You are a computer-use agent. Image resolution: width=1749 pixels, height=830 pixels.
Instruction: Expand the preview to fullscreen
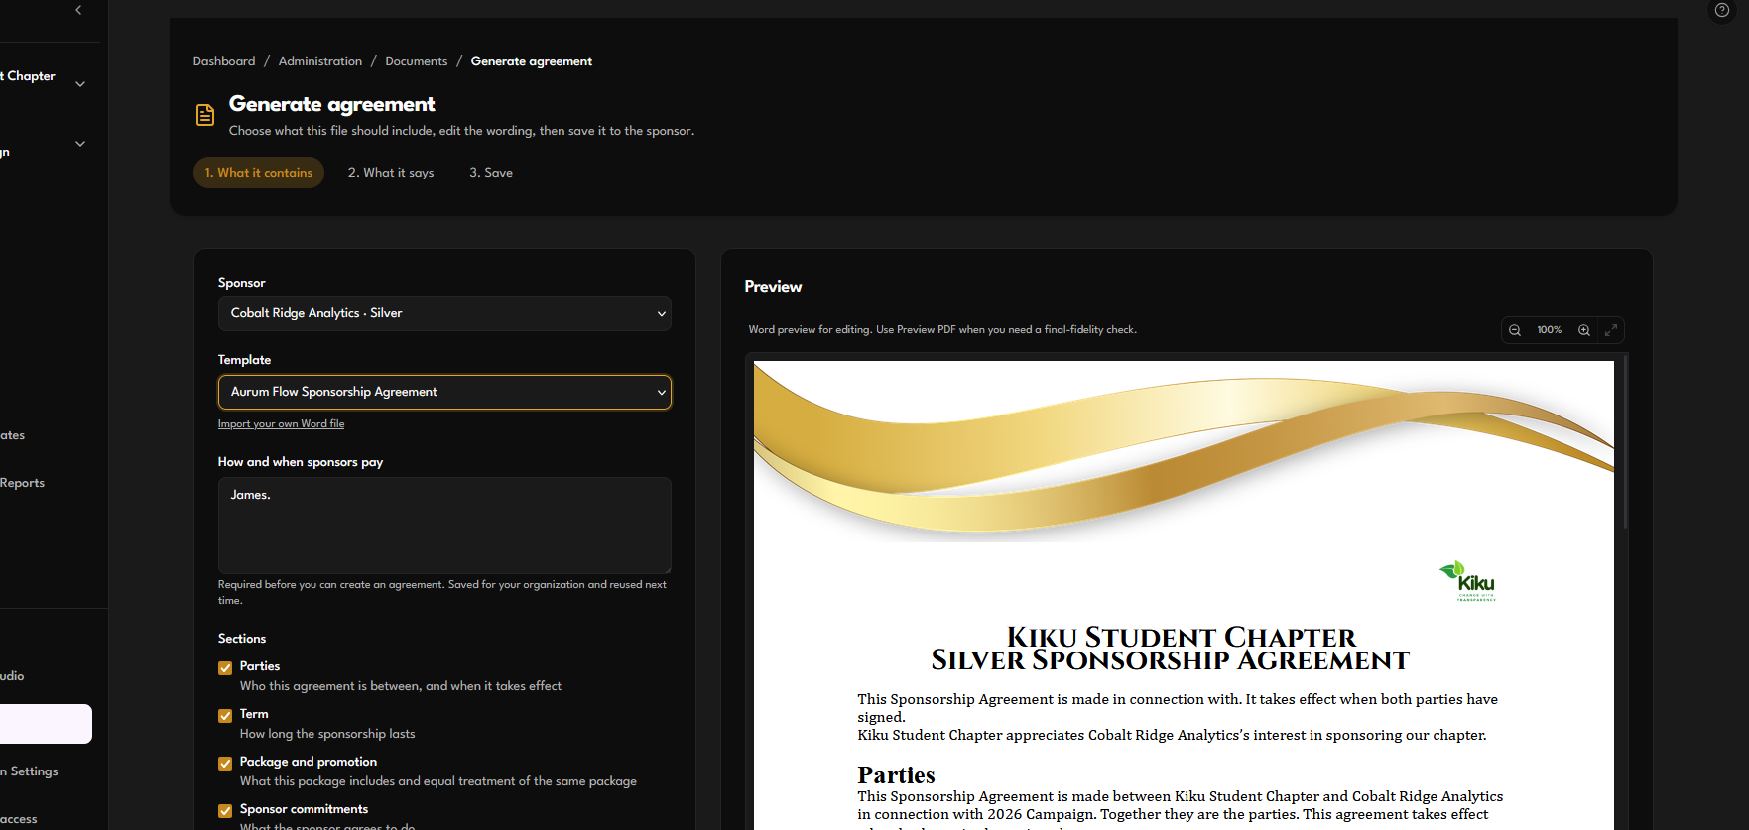(1611, 330)
